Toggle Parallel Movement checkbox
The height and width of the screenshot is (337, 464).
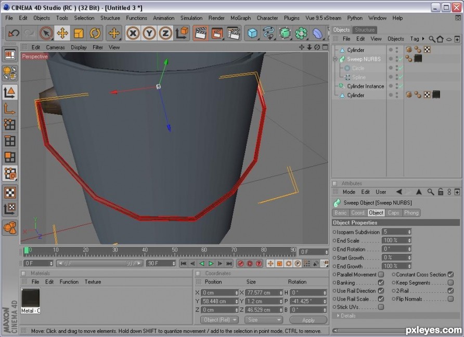coord(381,275)
